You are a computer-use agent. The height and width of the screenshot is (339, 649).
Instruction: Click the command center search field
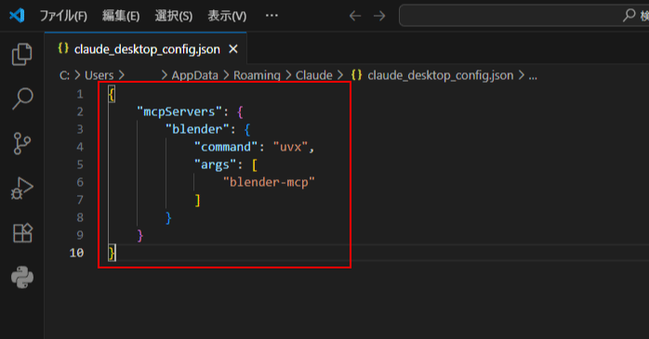click(x=524, y=16)
